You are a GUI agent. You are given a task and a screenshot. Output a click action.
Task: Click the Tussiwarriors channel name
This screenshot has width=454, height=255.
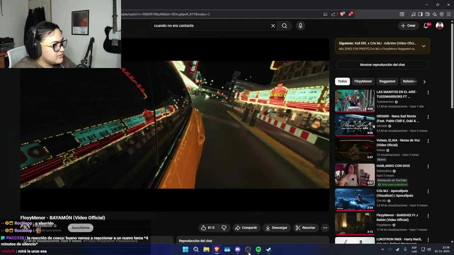tap(385, 102)
